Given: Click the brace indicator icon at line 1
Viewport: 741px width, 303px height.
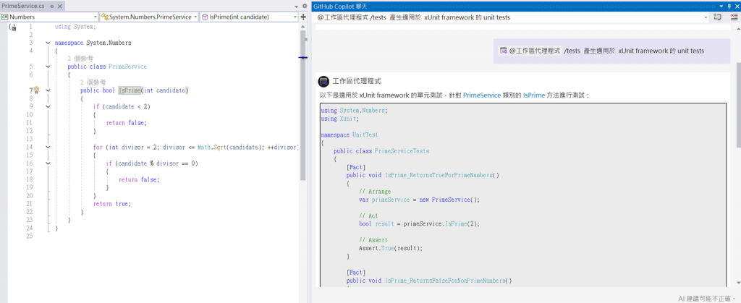Looking at the screenshot, I should coord(13,28).
